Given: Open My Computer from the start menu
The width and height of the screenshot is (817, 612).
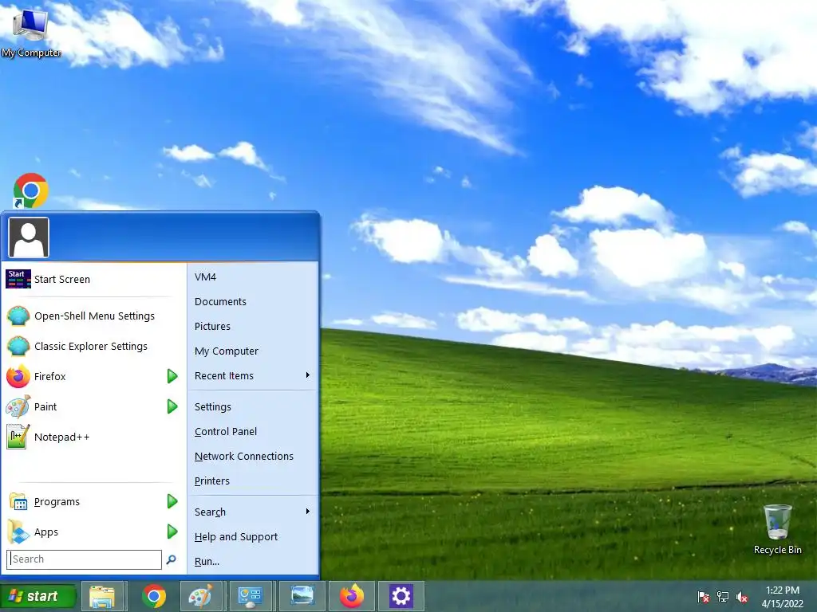Looking at the screenshot, I should [226, 351].
